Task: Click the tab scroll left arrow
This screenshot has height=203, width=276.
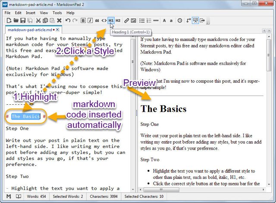Action: click(x=264, y=31)
